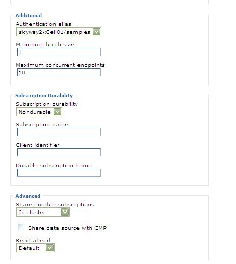Click the green arrow beside In cluster
The image size is (236, 264).
[x=65, y=212]
